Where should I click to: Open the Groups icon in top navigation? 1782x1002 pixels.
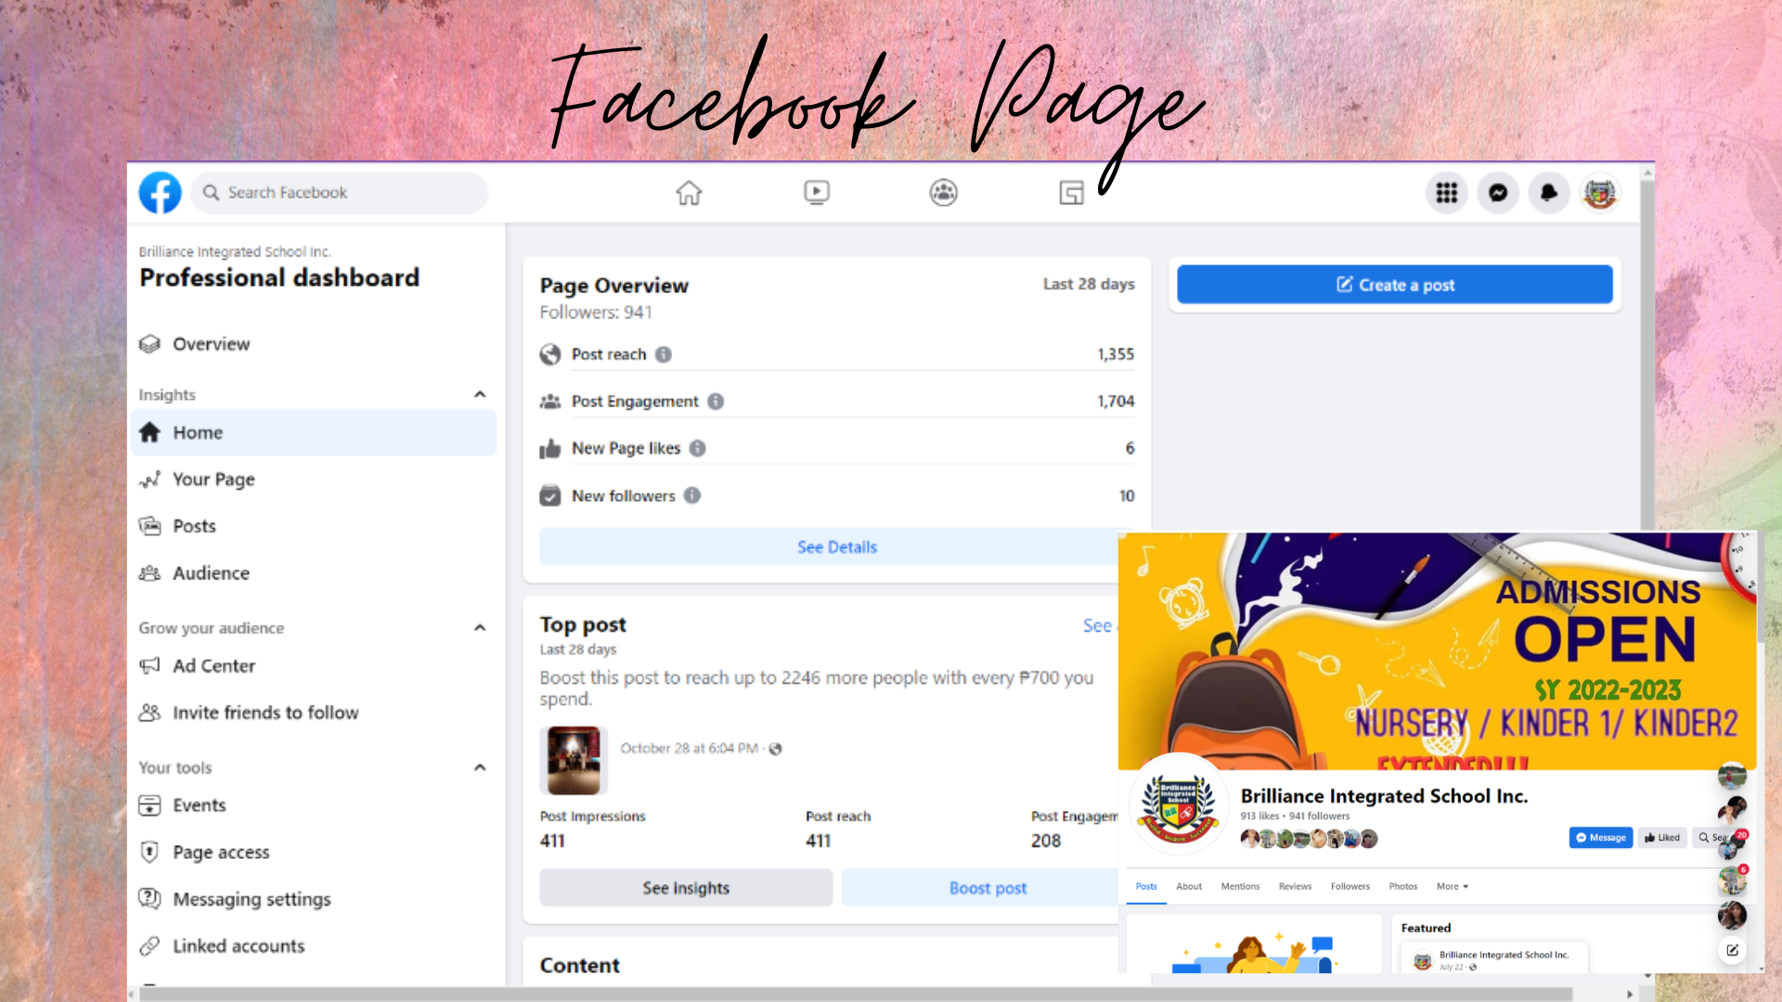click(943, 193)
